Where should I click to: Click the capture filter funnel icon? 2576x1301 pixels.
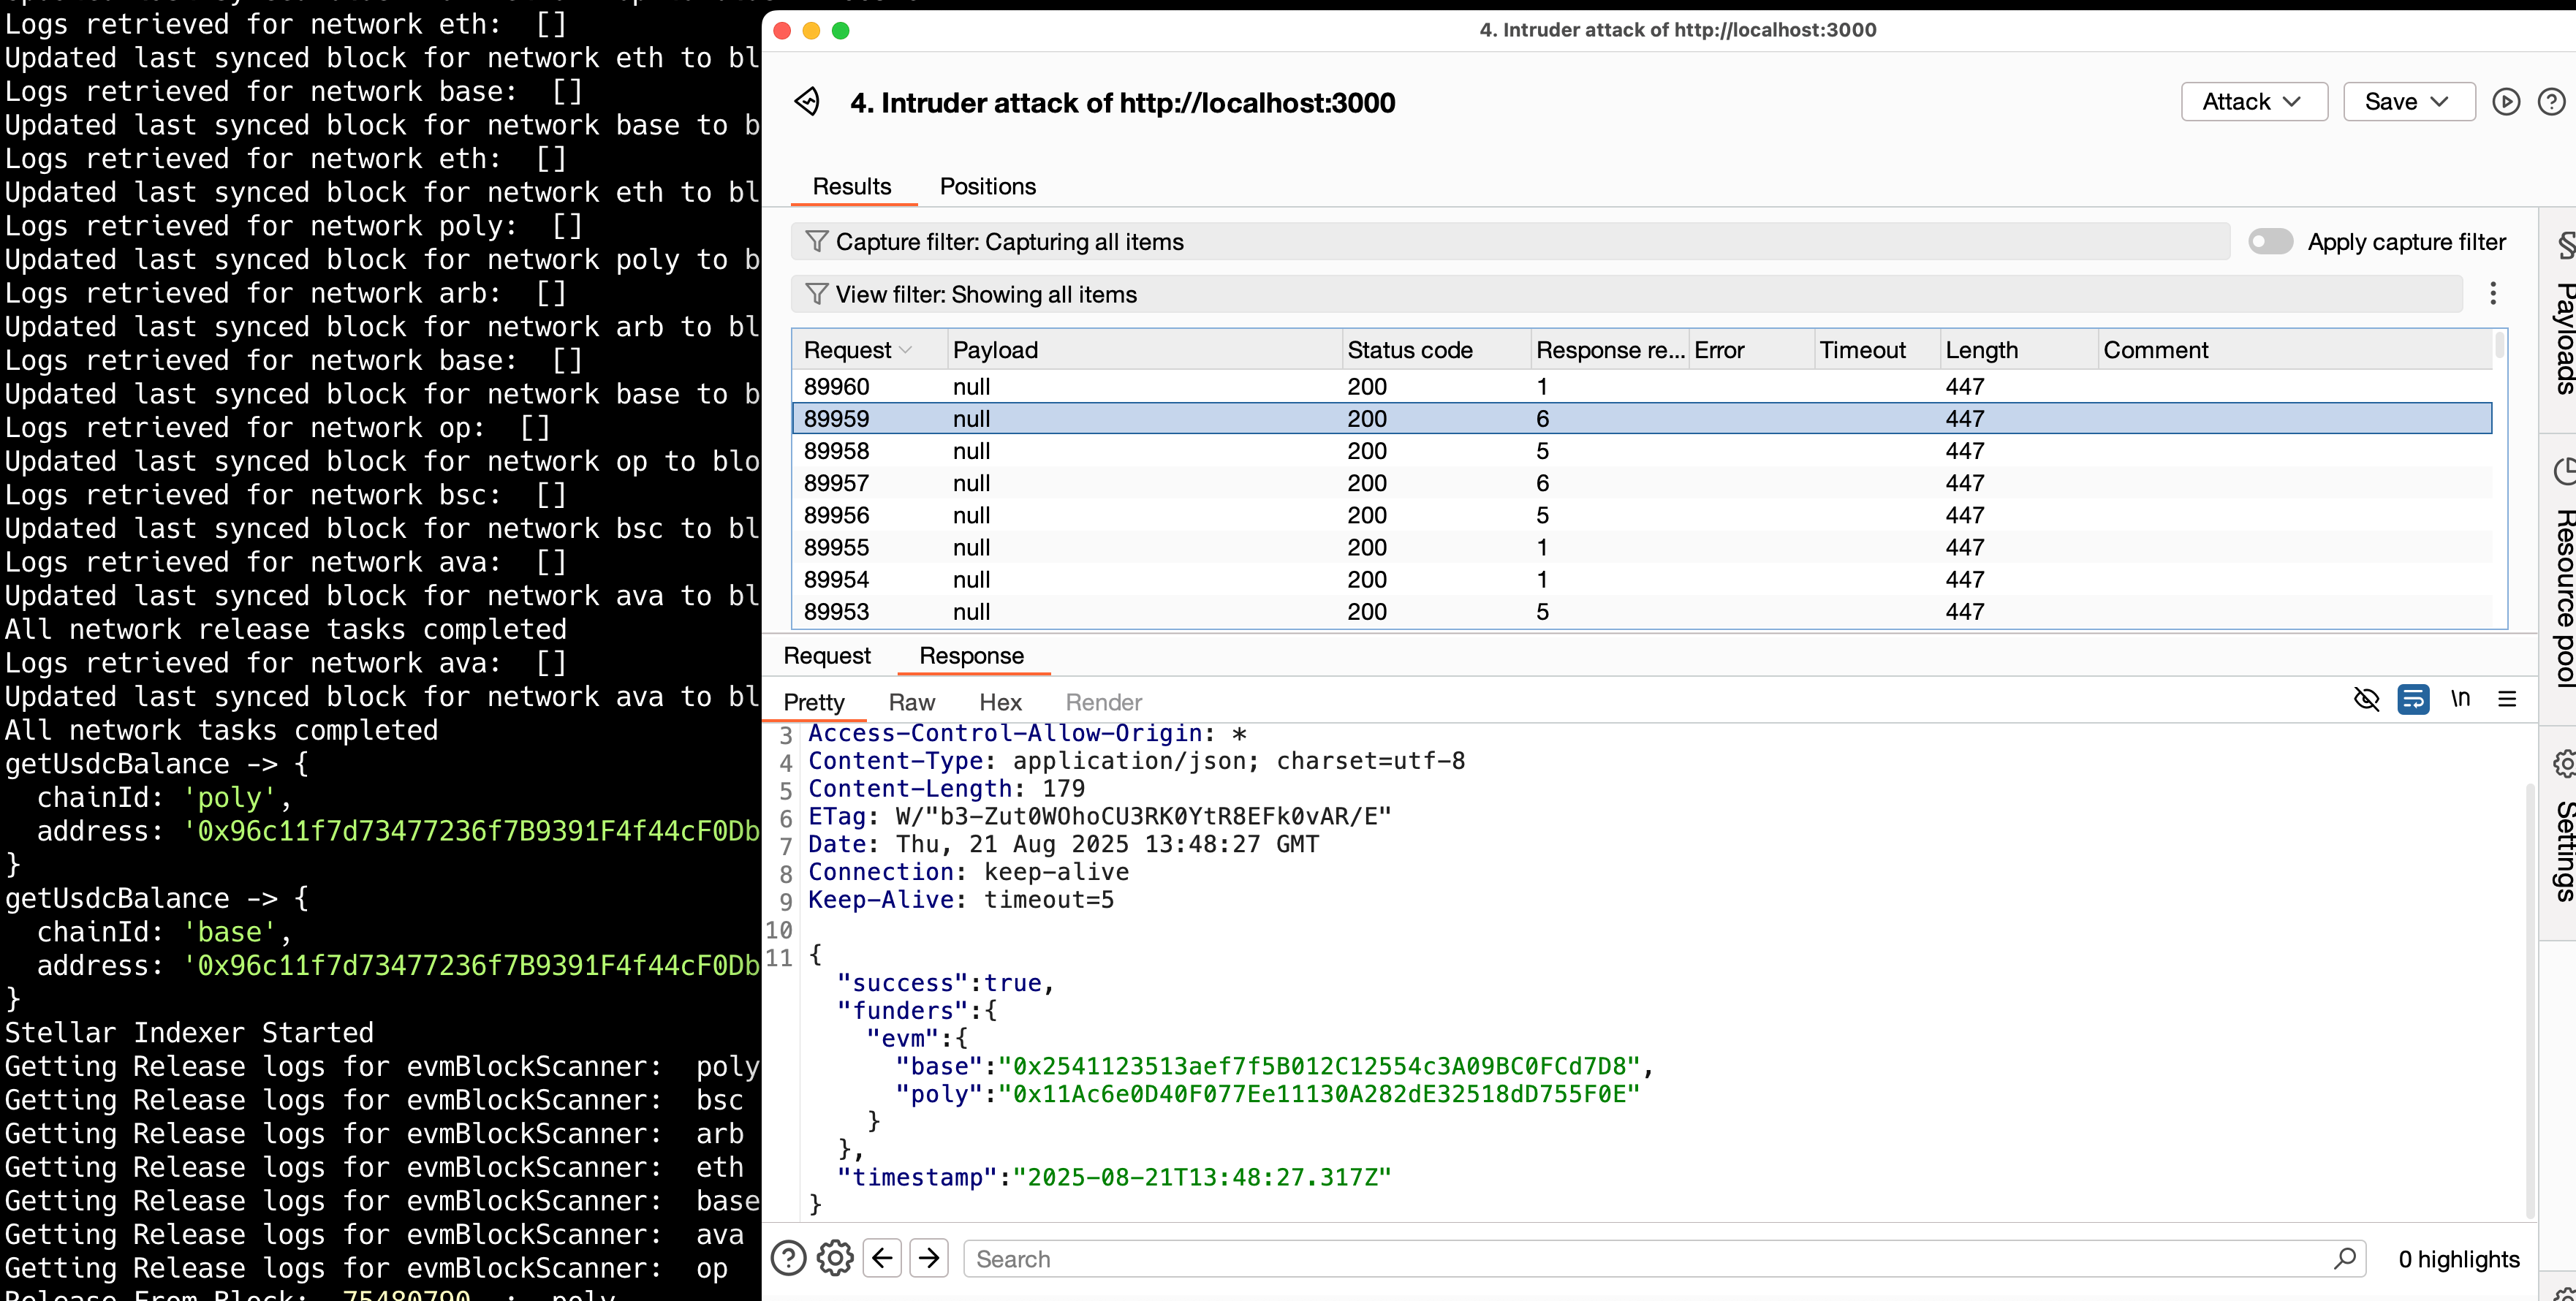click(x=817, y=242)
